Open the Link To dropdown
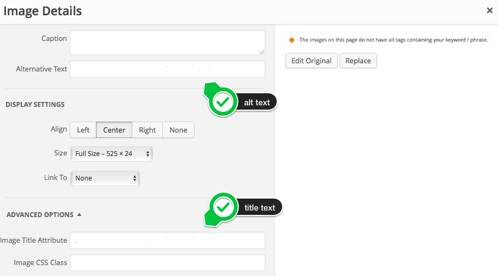 (105, 178)
